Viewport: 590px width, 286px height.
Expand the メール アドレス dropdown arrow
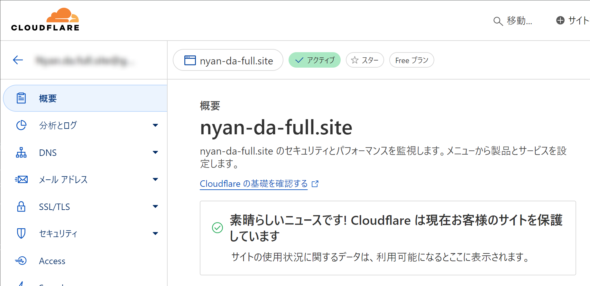pos(155,179)
